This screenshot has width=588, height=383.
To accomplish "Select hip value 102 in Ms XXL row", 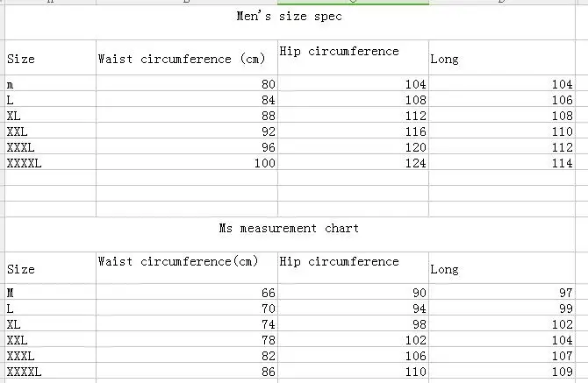I will pyautogui.click(x=354, y=339).
